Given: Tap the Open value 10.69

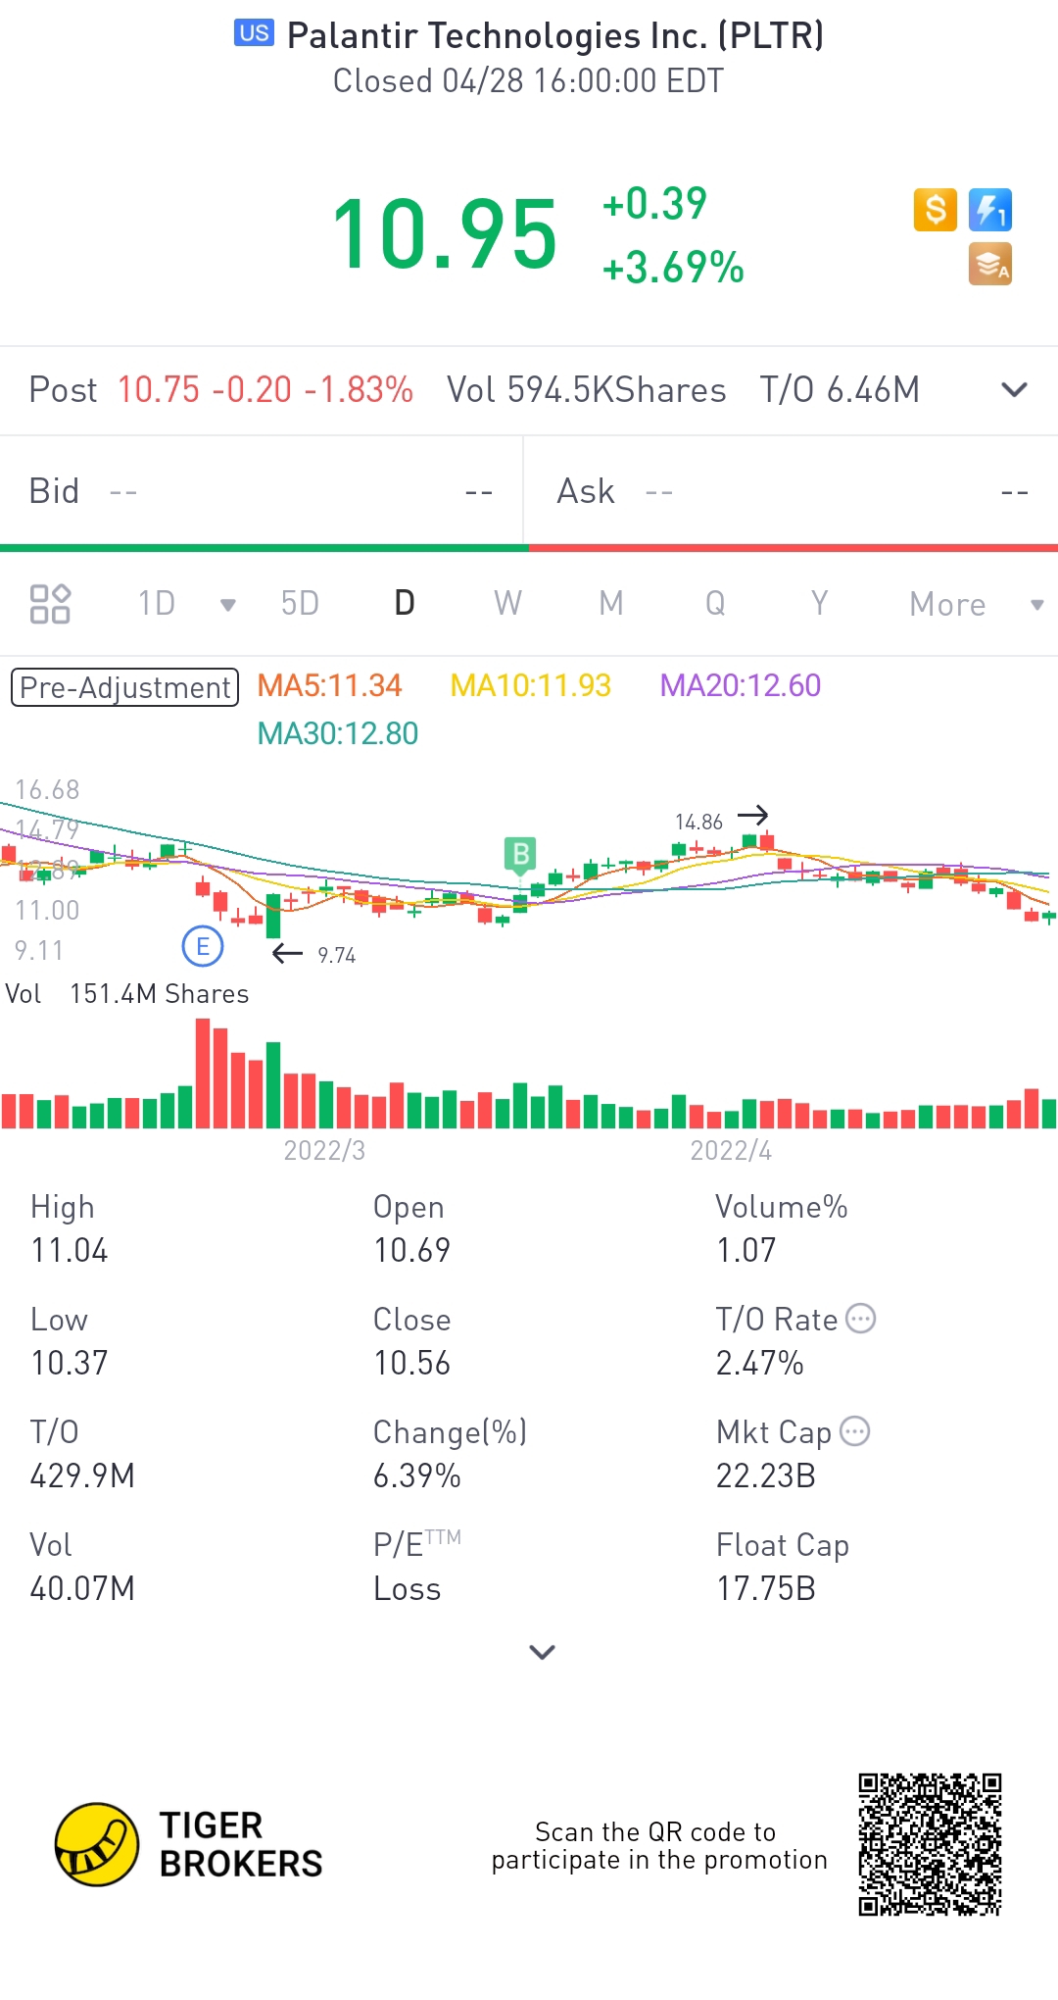Looking at the screenshot, I should (x=411, y=1250).
